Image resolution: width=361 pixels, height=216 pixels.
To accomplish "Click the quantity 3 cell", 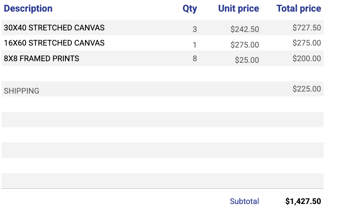I will point(195,29).
